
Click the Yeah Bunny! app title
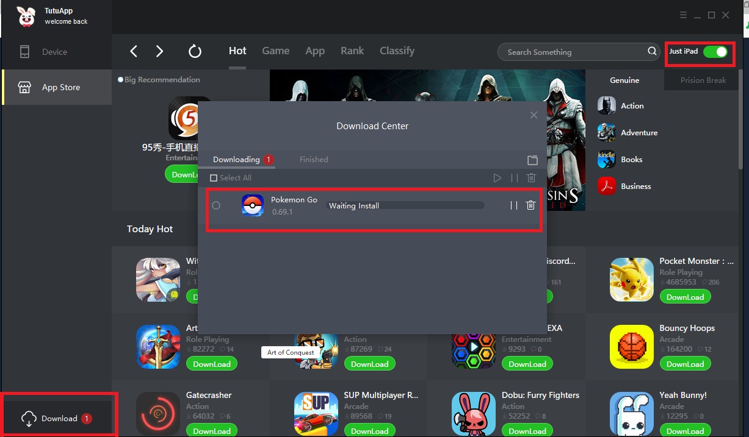click(683, 395)
